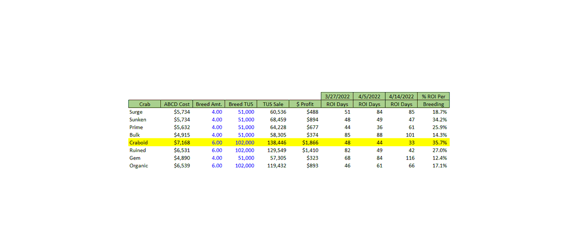Select the 'ABCD Cost' column header

click(x=177, y=104)
